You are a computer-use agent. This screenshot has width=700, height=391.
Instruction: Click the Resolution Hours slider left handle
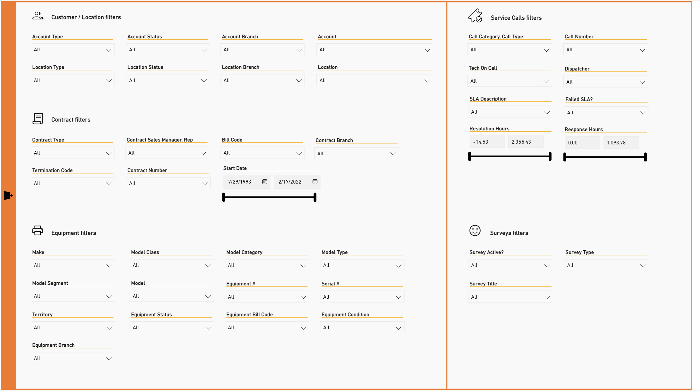(x=470, y=157)
